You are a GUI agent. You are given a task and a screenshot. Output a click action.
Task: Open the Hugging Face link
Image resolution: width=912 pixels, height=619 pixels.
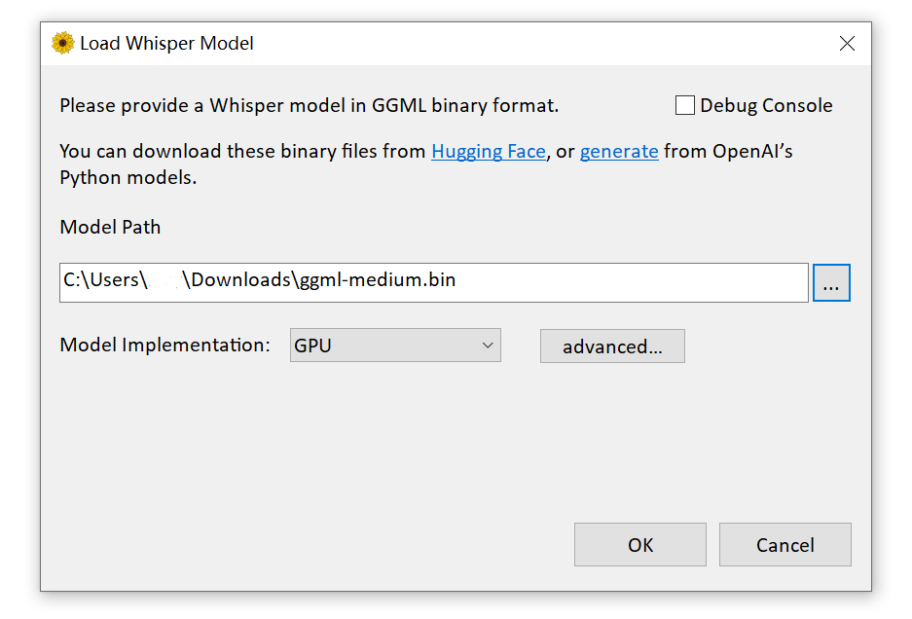(488, 151)
